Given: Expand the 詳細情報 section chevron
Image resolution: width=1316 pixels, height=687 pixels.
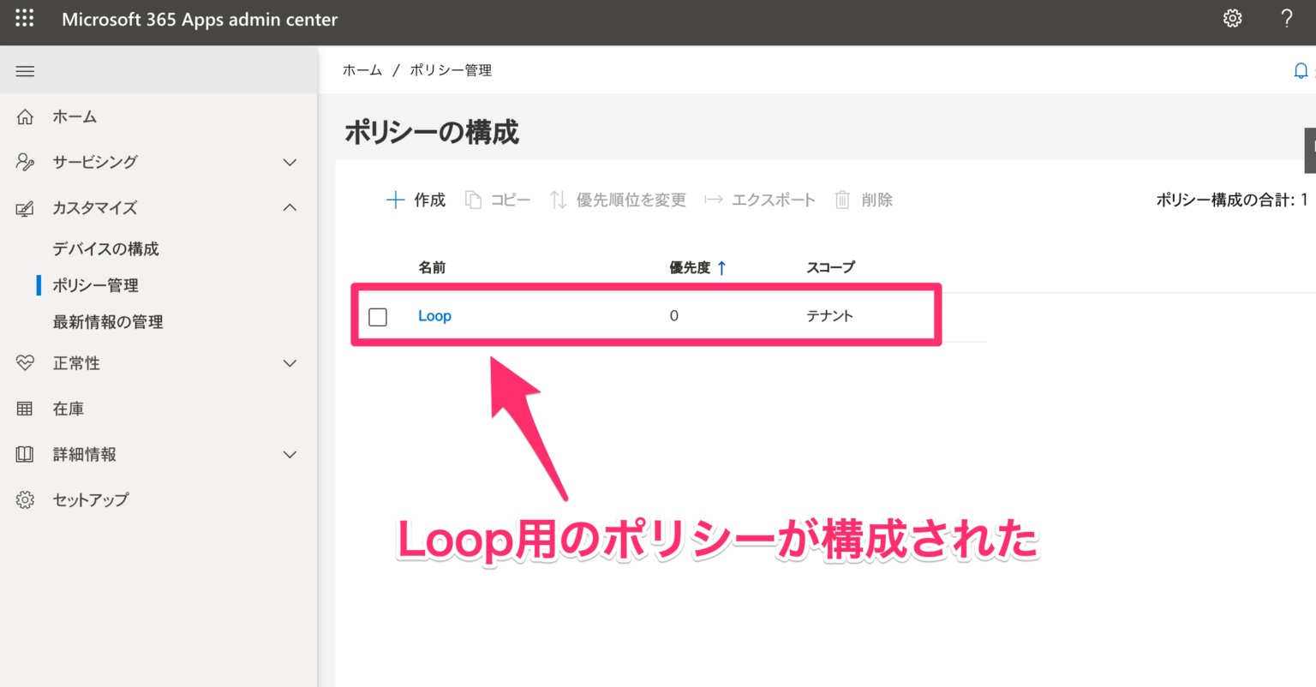Looking at the screenshot, I should point(290,454).
